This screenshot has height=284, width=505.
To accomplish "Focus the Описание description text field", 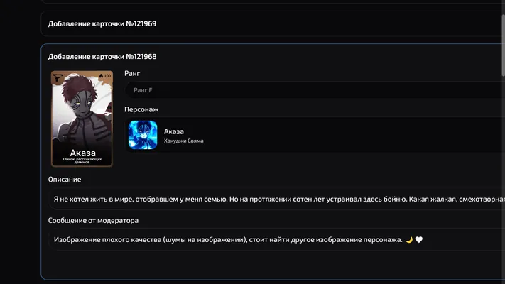I will coord(277,200).
